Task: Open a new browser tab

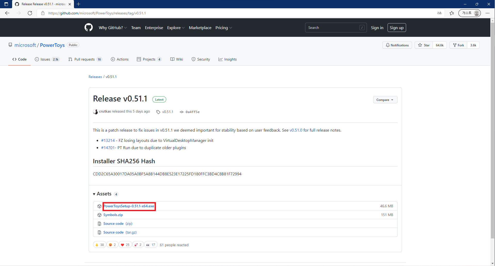Action: pyautogui.click(x=79, y=4)
